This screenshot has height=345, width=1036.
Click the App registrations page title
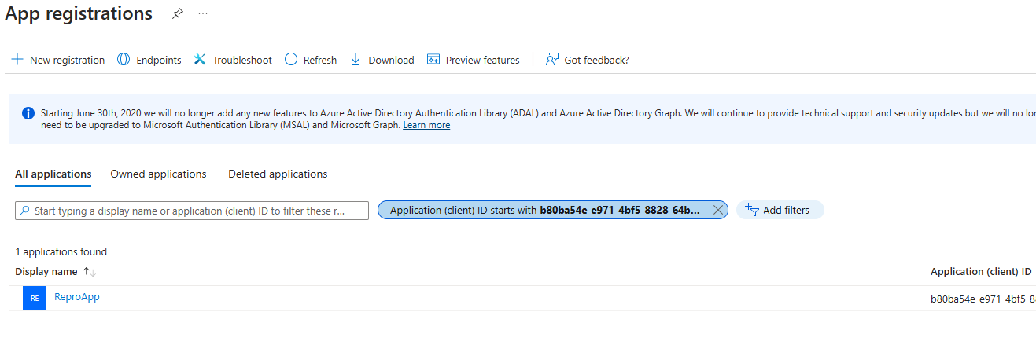tap(79, 14)
